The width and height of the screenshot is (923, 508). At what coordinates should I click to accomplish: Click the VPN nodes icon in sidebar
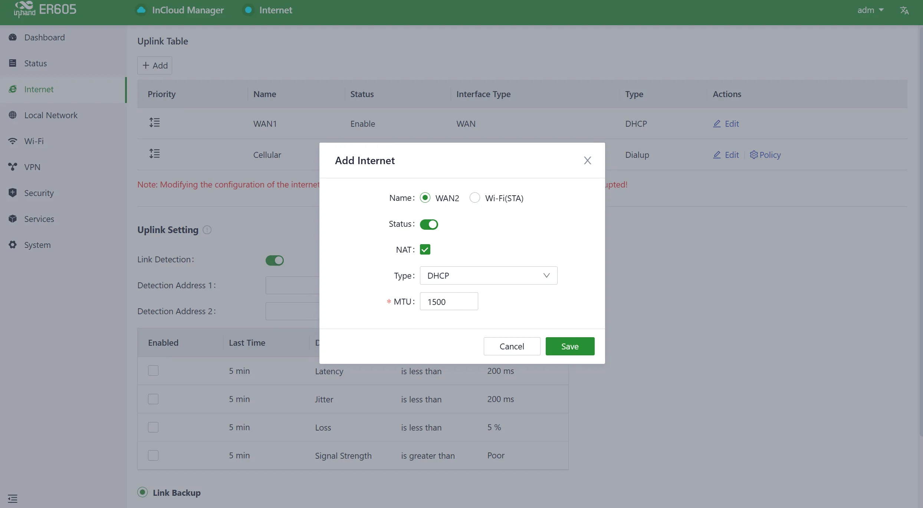pos(13,167)
